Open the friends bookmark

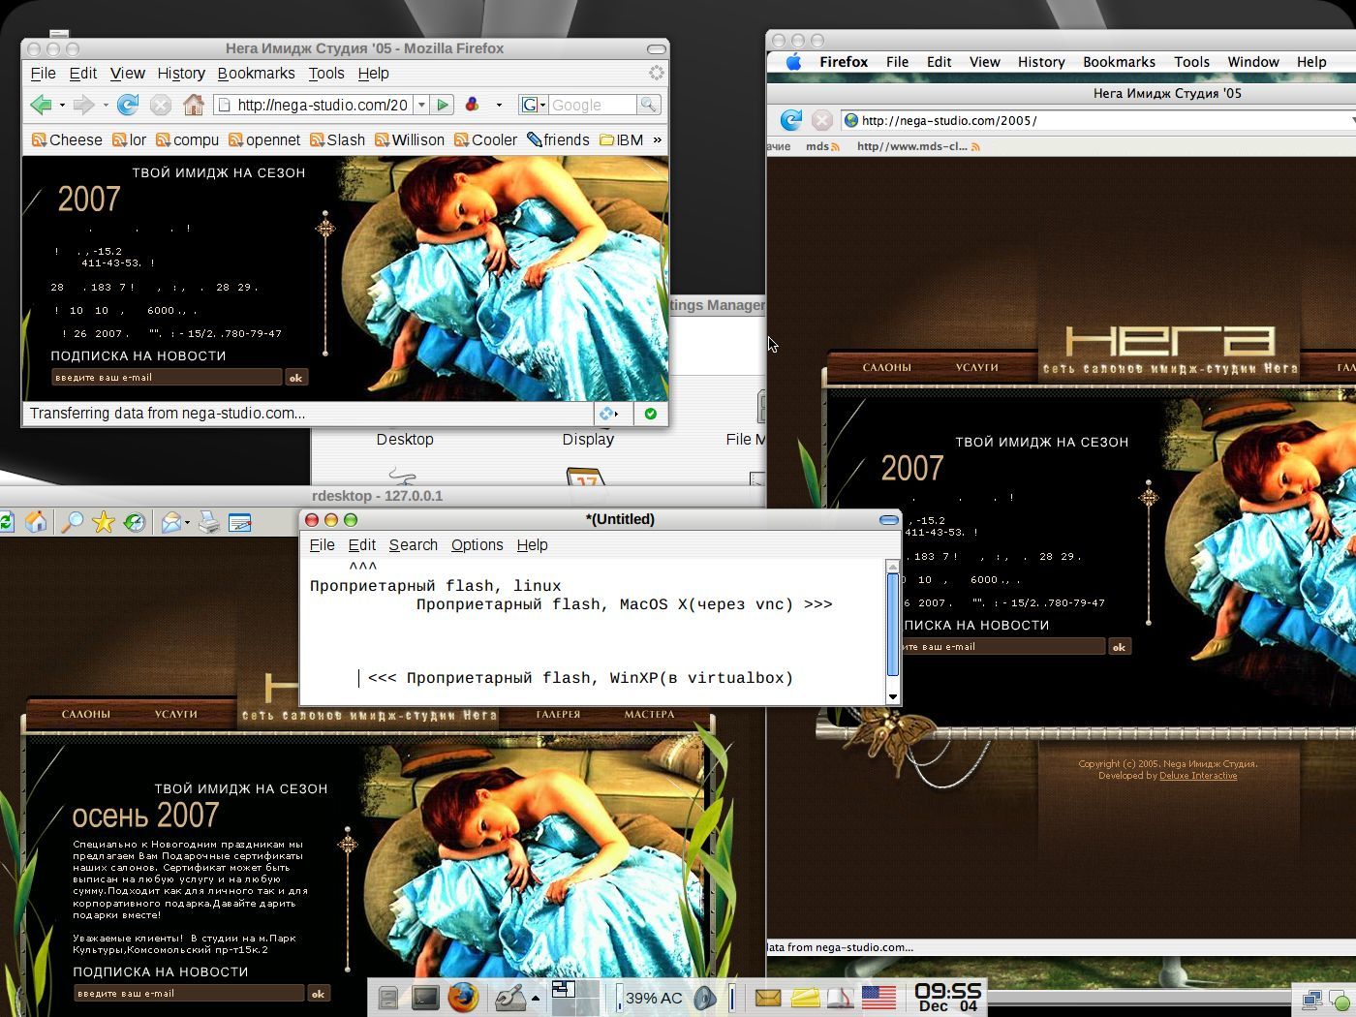(x=558, y=139)
